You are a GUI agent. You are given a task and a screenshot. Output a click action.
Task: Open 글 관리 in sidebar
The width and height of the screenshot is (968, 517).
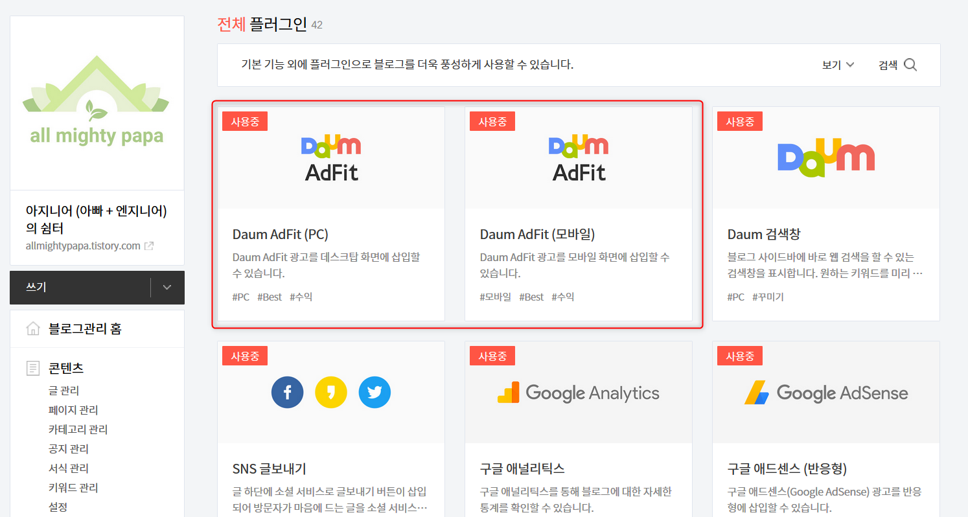(x=63, y=391)
